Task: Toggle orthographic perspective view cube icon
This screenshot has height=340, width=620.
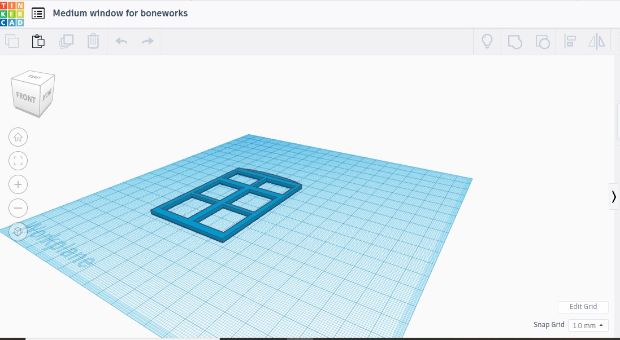Action: (18, 232)
